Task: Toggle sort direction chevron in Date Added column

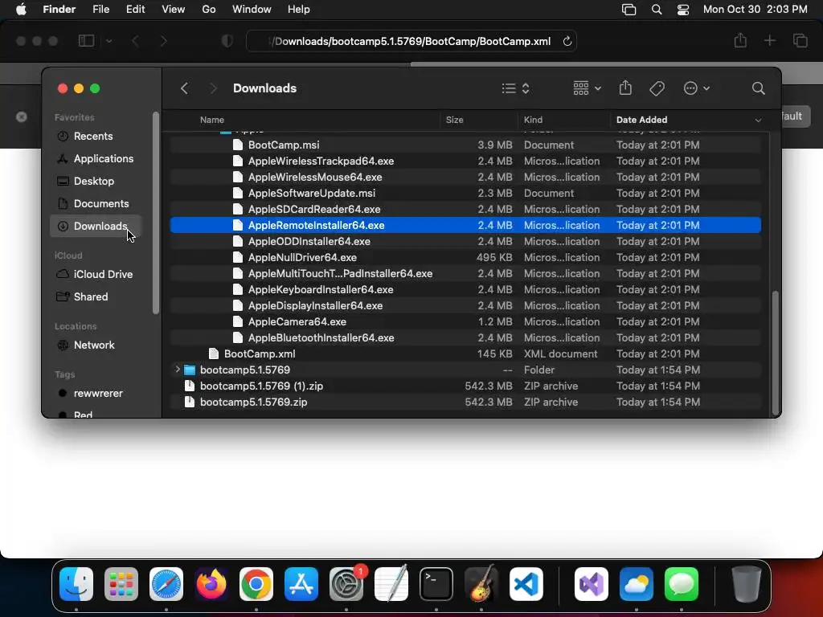Action: [757, 121]
